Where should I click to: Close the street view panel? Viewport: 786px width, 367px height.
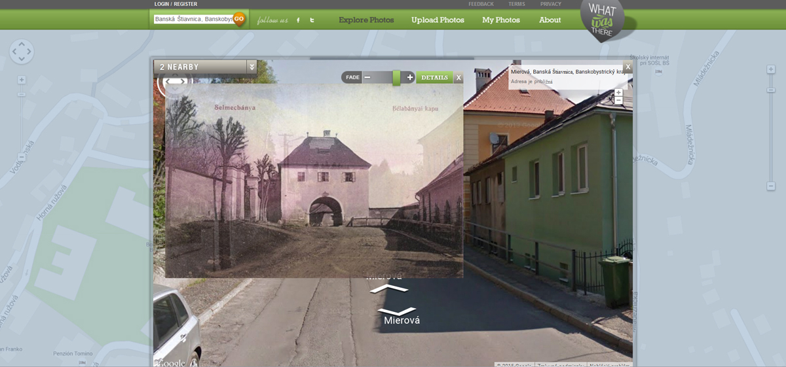[627, 66]
